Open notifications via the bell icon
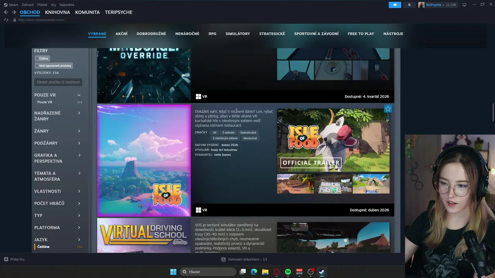The height and width of the screenshot is (278, 495). tap(409, 5)
